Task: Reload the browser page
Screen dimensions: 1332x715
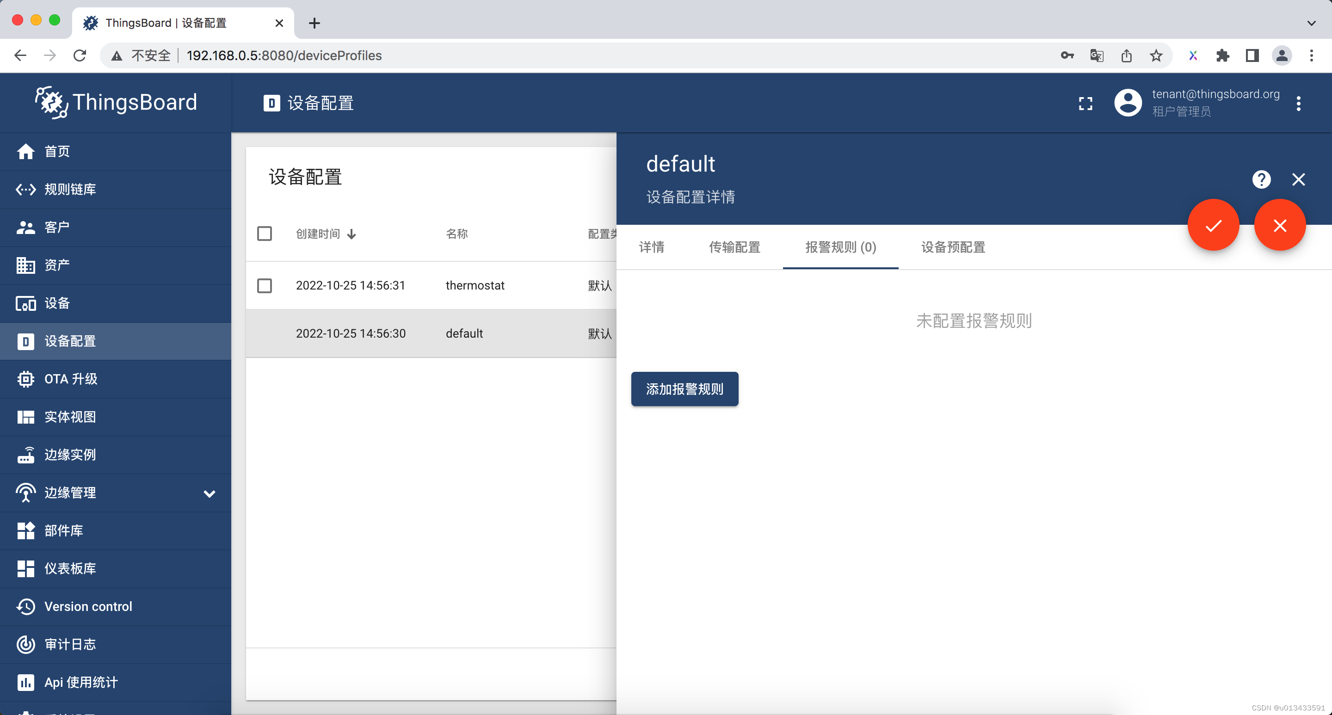Action: tap(80, 55)
